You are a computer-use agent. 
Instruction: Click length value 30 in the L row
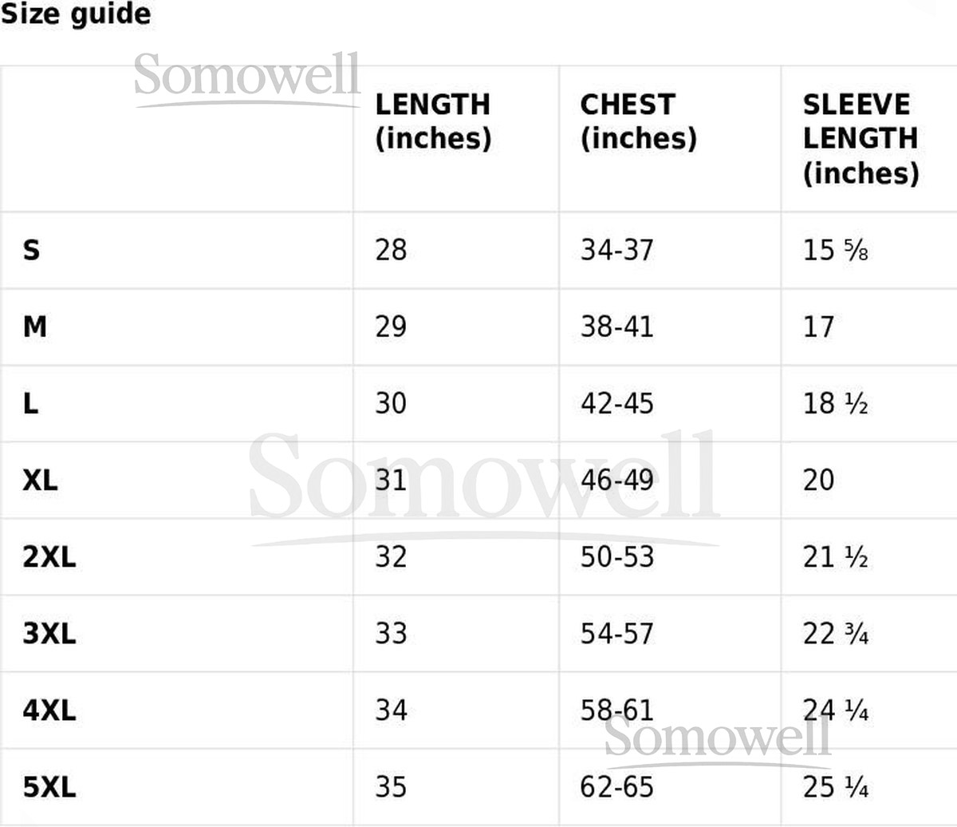coord(391,404)
